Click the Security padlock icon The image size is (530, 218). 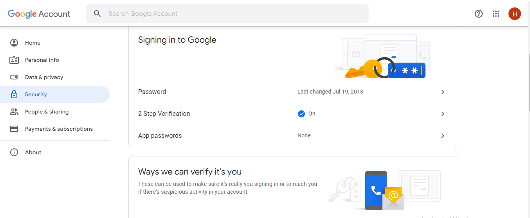coord(14,94)
